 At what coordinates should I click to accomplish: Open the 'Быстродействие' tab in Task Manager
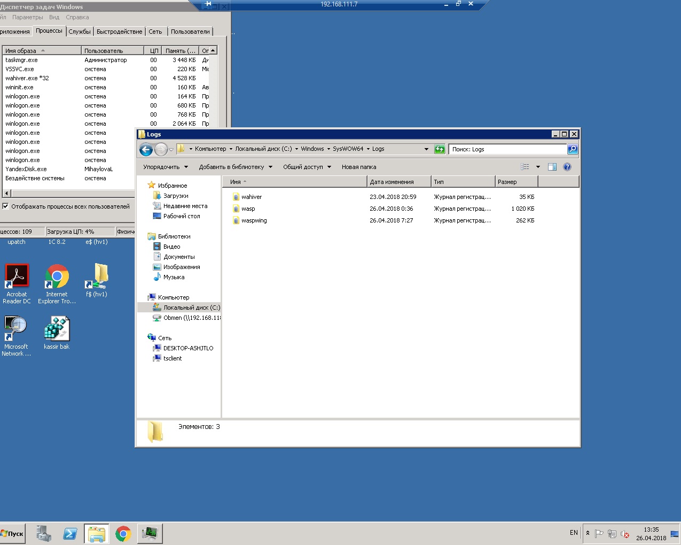click(119, 32)
